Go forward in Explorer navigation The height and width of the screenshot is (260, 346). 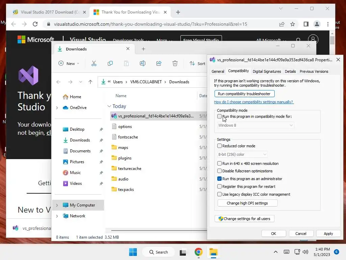tap(70, 82)
